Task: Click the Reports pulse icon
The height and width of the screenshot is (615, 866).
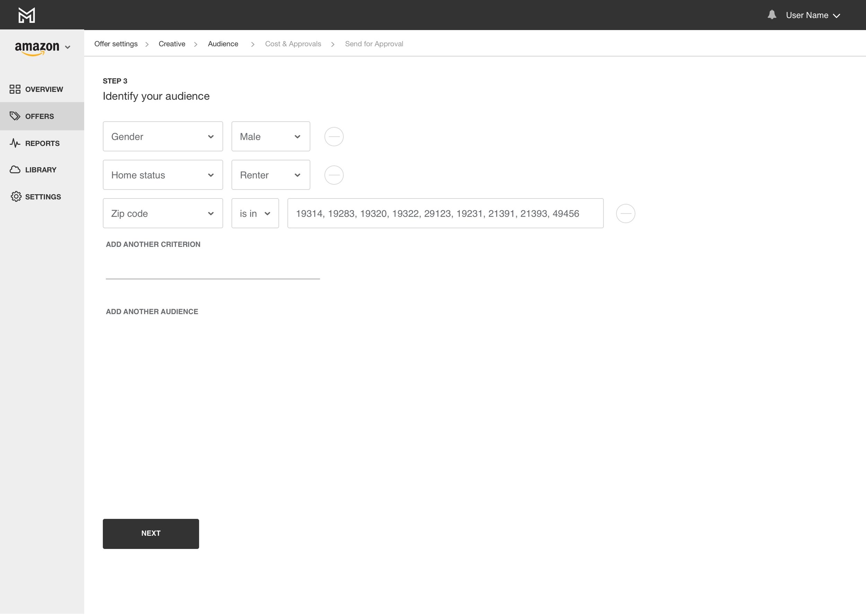Action: [x=15, y=143]
